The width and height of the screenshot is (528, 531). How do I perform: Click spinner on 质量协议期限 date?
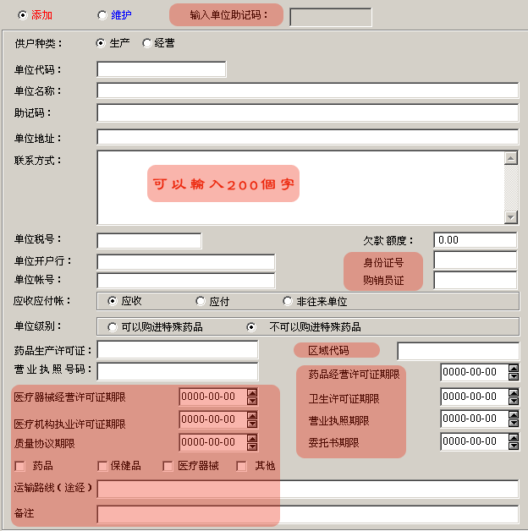[x=252, y=441]
